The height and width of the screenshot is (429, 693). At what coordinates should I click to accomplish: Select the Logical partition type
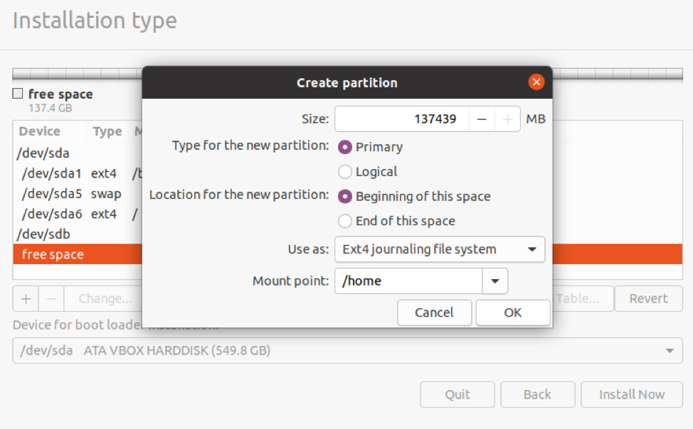coord(345,172)
